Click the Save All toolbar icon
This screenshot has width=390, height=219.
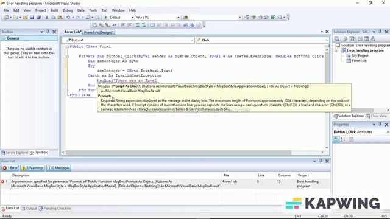pos(38,18)
